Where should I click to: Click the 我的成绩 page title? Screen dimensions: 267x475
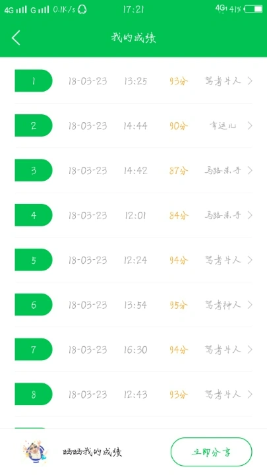[133, 38]
